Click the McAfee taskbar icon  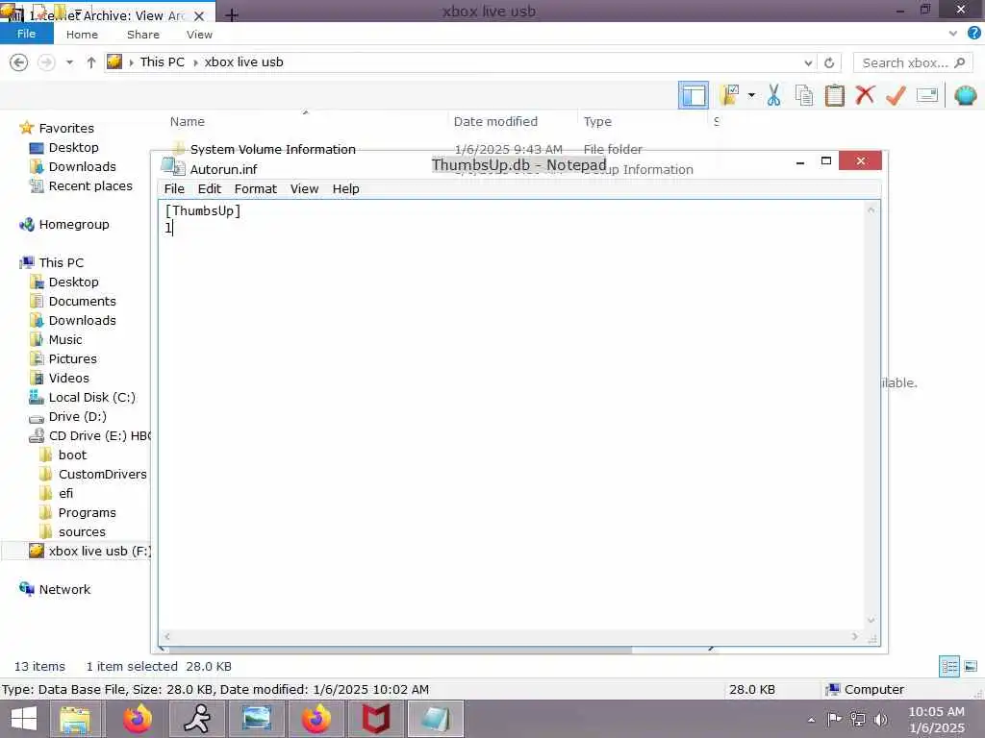tap(376, 719)
